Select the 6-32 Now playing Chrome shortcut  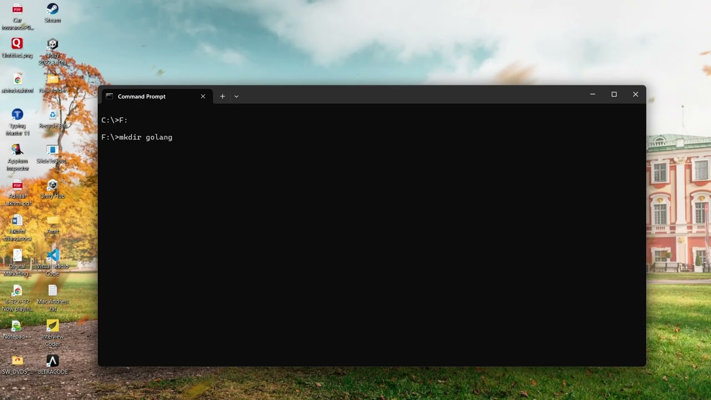click(x=17, y=291)
